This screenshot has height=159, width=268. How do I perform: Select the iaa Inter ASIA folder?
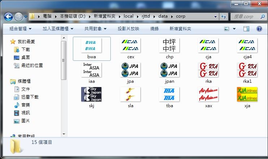[x=92, y=70]
